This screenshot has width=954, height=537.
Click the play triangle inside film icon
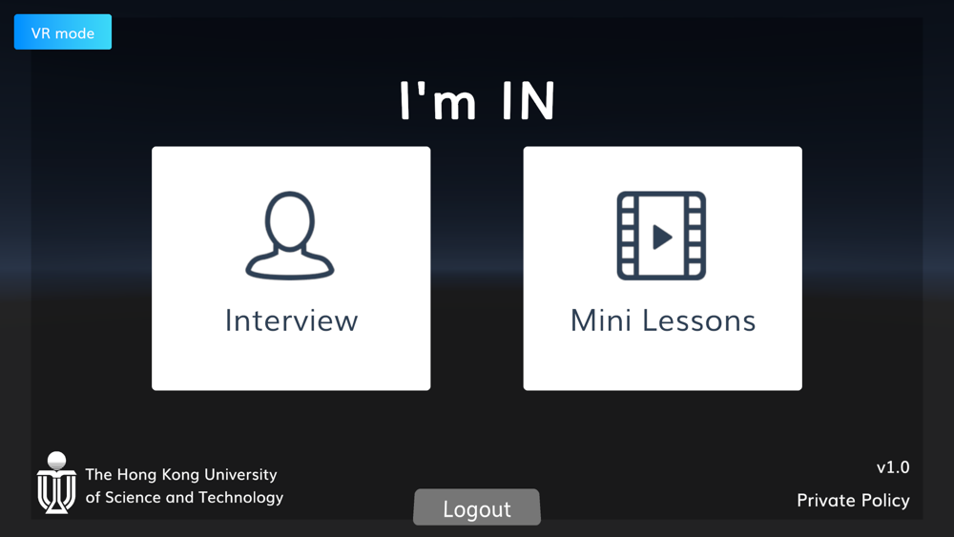662,237
